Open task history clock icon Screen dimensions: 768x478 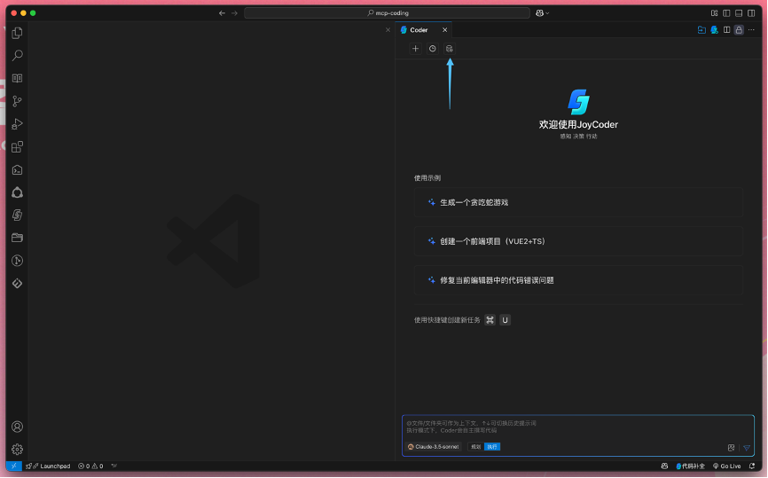coord(433,49)
